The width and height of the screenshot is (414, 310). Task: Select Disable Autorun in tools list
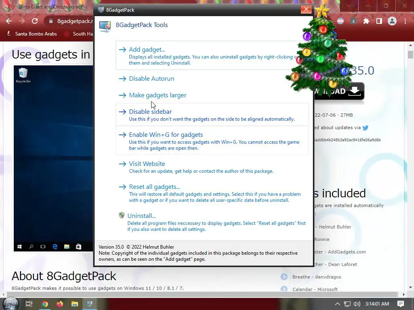(151, 79)
